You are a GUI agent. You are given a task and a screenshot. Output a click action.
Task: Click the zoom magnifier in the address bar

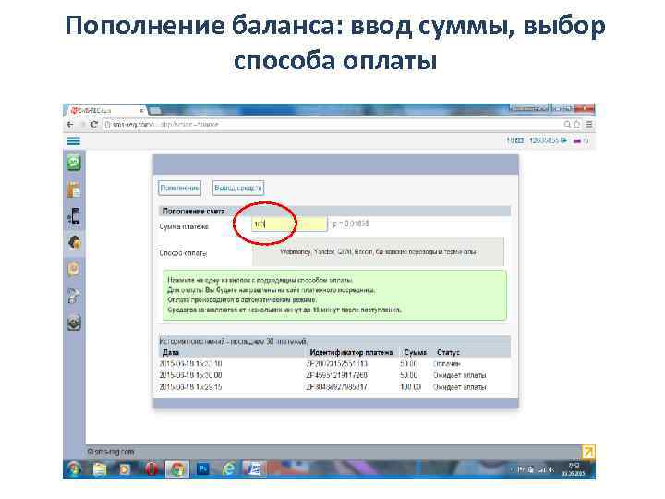pyautogui.click(x=567, y=125)
